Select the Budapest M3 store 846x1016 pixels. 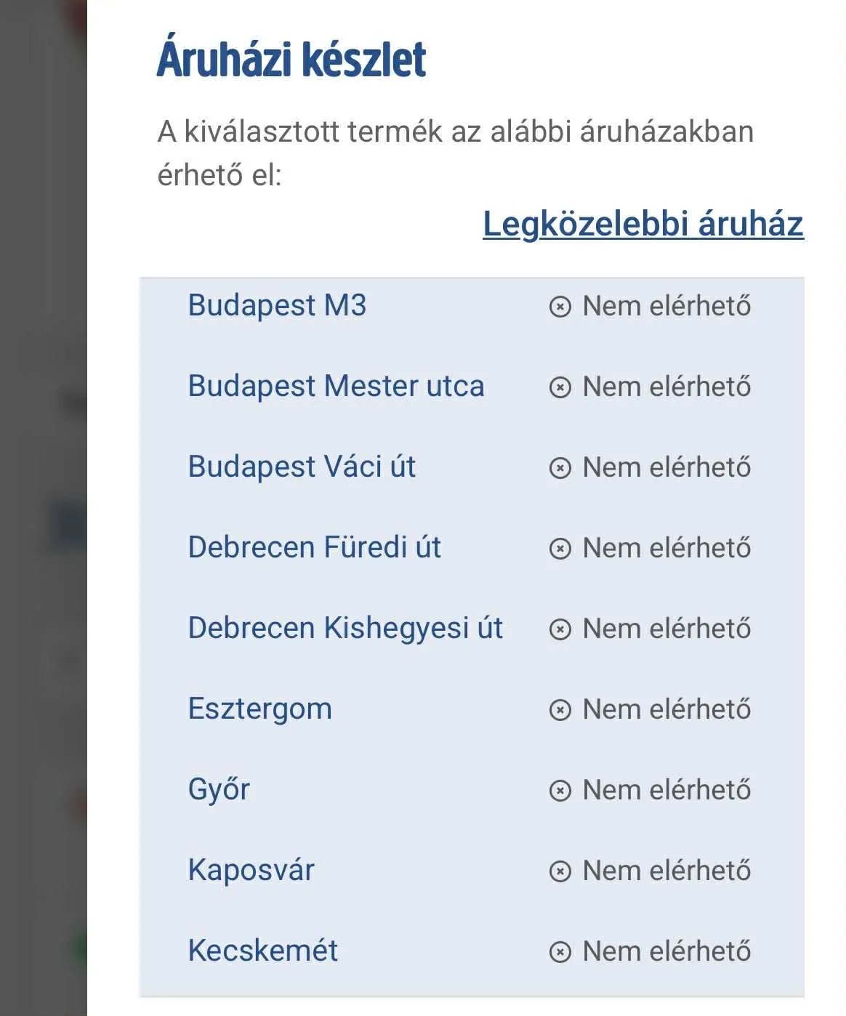click(x=277, y=306)
